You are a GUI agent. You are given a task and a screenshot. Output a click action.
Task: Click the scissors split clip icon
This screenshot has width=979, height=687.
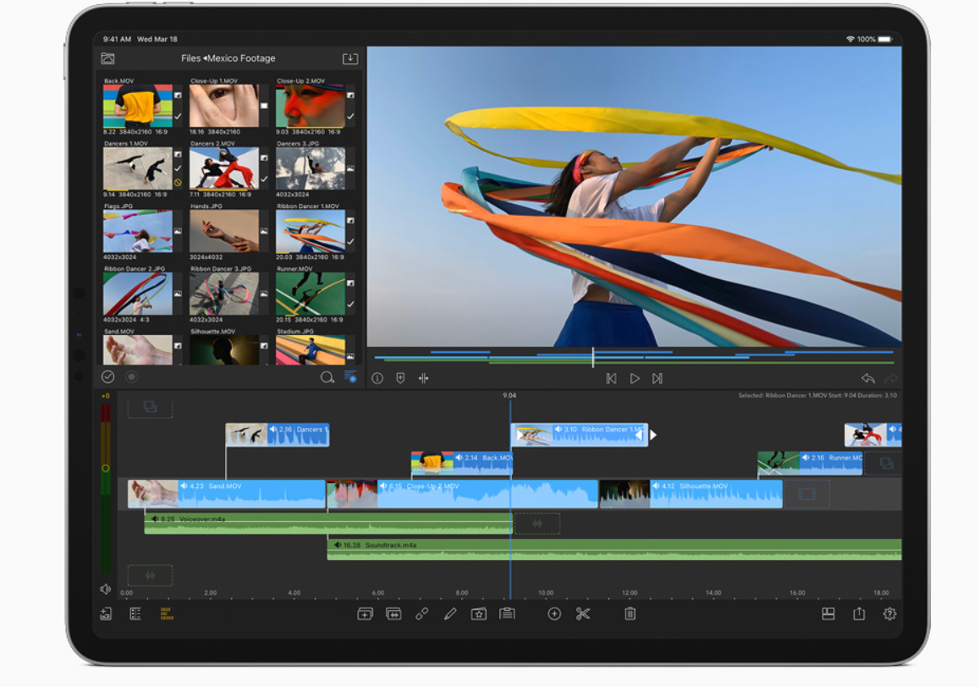[583, 614]
